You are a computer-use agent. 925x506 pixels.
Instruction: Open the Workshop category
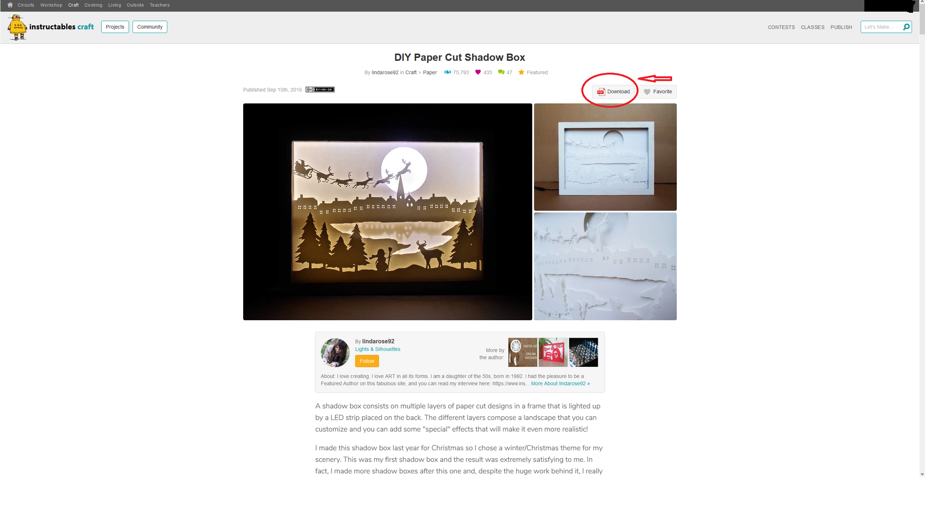pyautogui.click(x=51, y=5)
